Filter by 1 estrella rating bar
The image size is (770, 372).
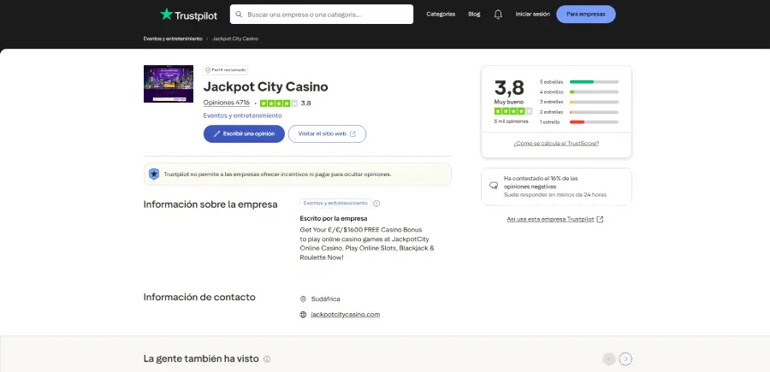click(x=578, y=121)
